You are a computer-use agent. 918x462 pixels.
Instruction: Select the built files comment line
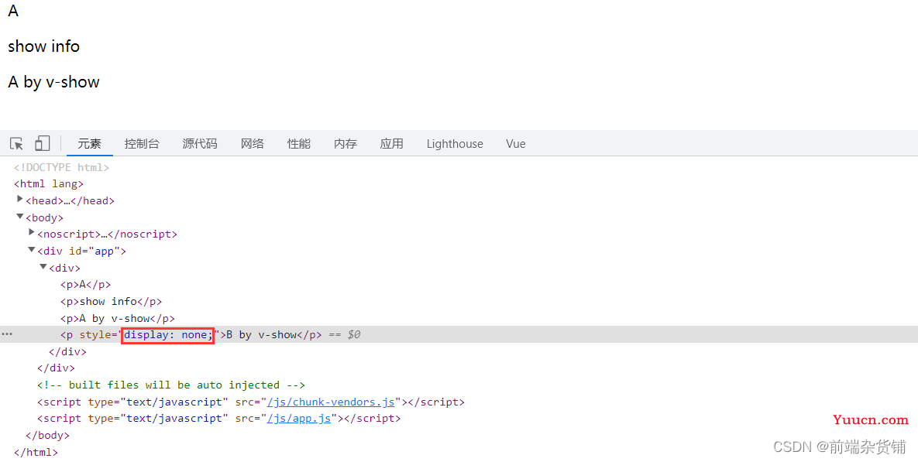[x=171, y=385]
